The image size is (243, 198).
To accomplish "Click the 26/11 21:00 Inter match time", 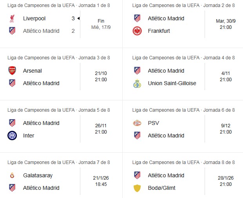I will pyautogui.click(x=101, y=129).
